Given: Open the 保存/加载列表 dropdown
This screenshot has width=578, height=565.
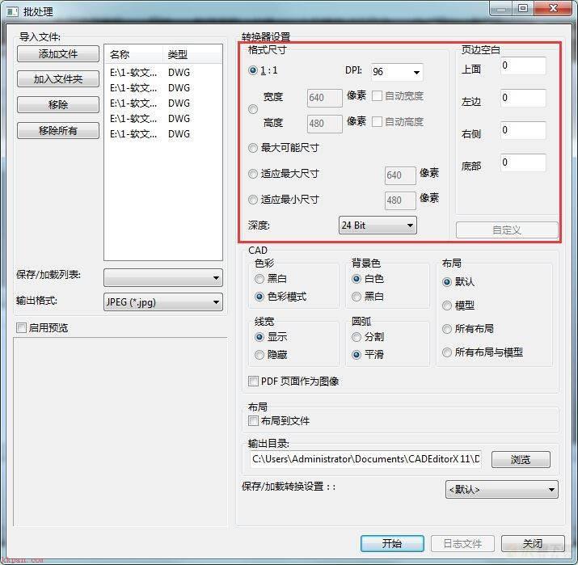Looking at the screenshot, I should coord(163,277).
